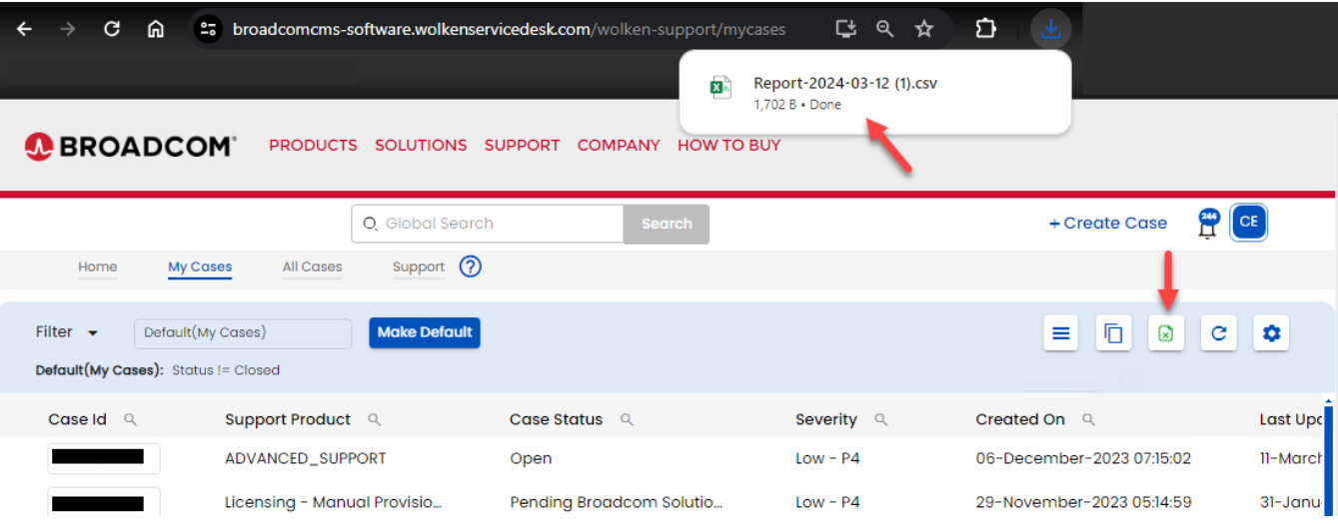Expand the Filter dropdown
The height and width of the screenshot is (524, 1338).
(x=67, y=332)
